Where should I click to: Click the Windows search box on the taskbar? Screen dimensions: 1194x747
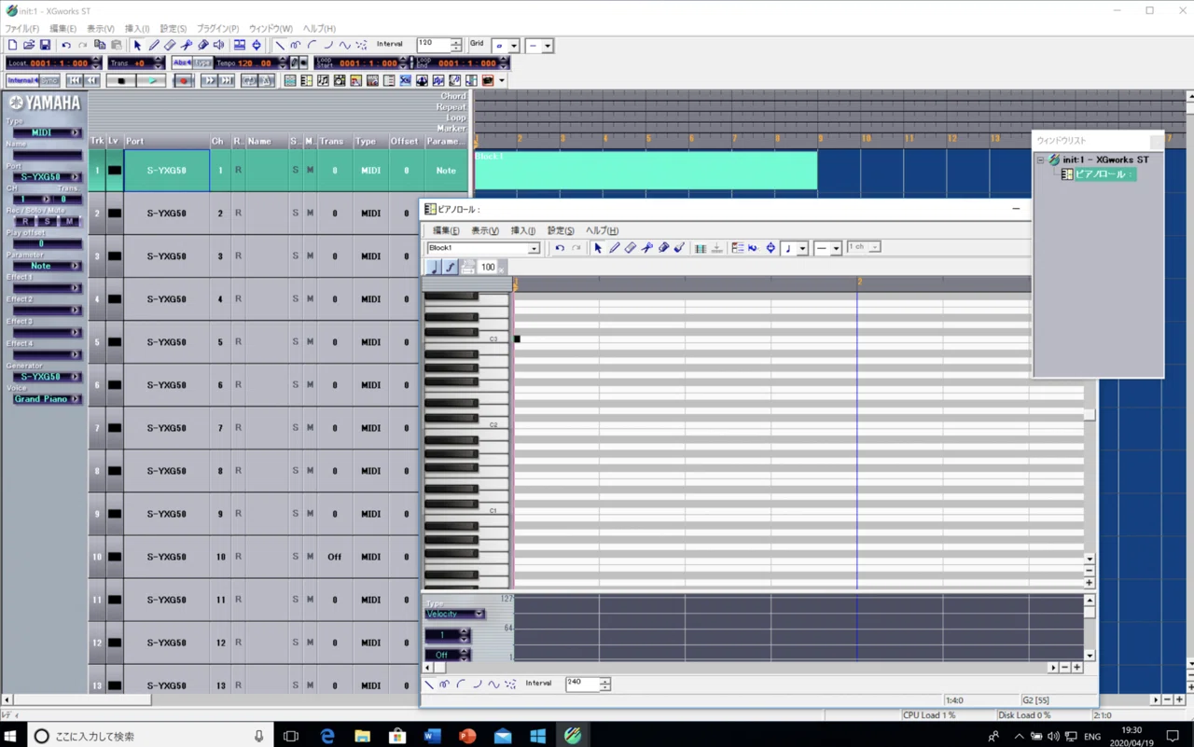click(x=149, y=736)
